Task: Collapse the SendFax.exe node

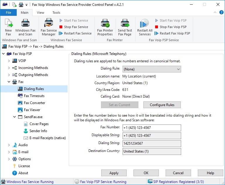Action: tap(15, 117)
